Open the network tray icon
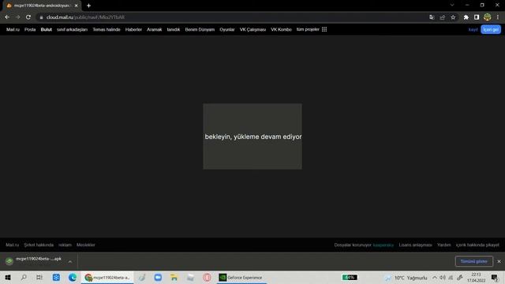This screenshot has height=284, width=505. pyautogui.click(x=451, y=278)
